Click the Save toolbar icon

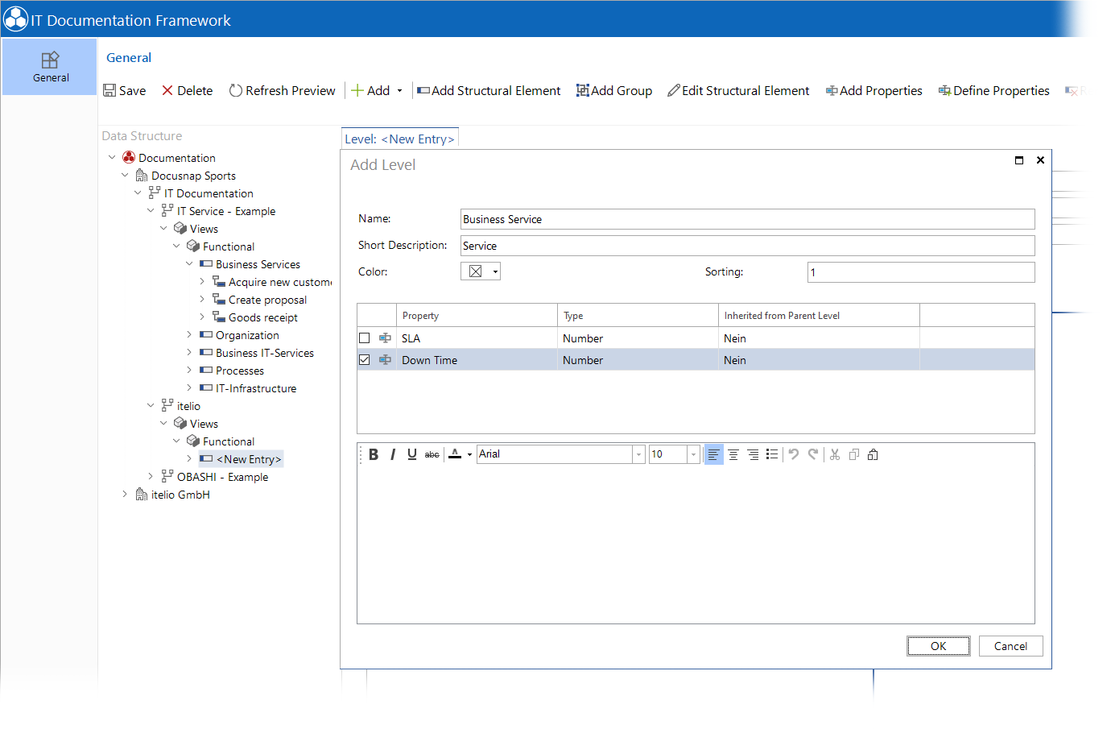click(110, 90)
